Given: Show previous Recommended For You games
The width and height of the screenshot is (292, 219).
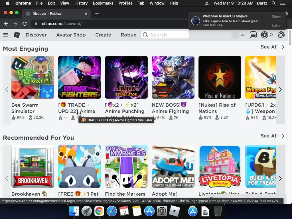Looking at the screenshot, I should click(7, 179).
